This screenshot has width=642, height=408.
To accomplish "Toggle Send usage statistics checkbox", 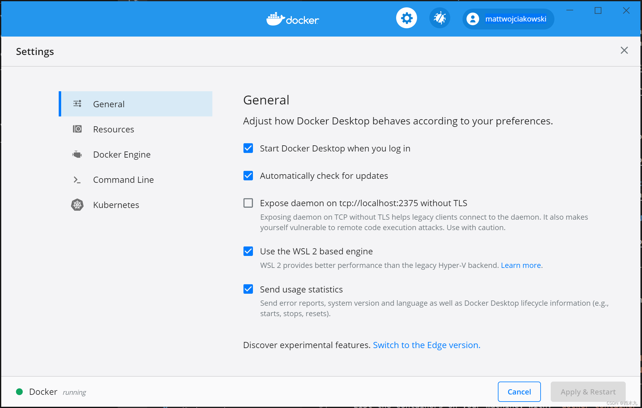I will 248,289.
